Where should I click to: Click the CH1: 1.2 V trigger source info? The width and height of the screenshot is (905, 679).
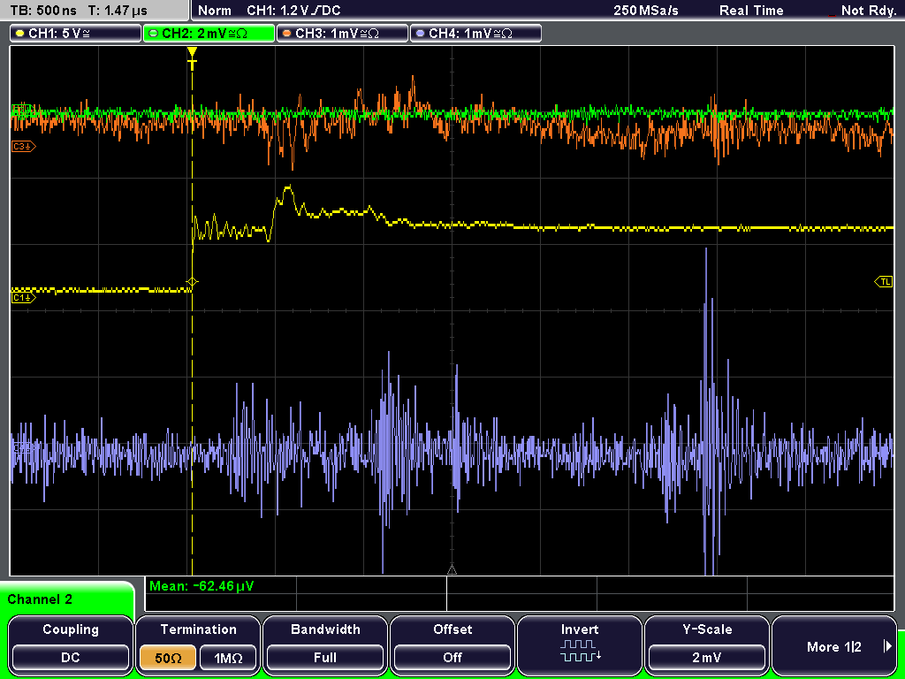tap(293, 11)
